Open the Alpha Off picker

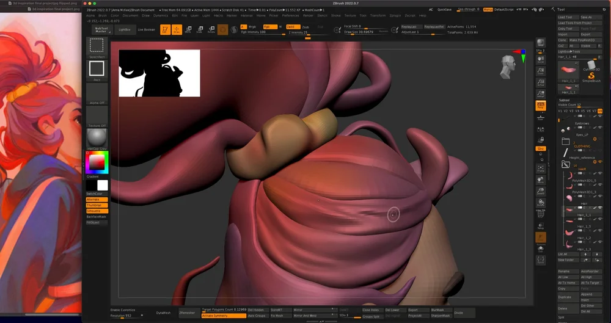click(97, 93)
